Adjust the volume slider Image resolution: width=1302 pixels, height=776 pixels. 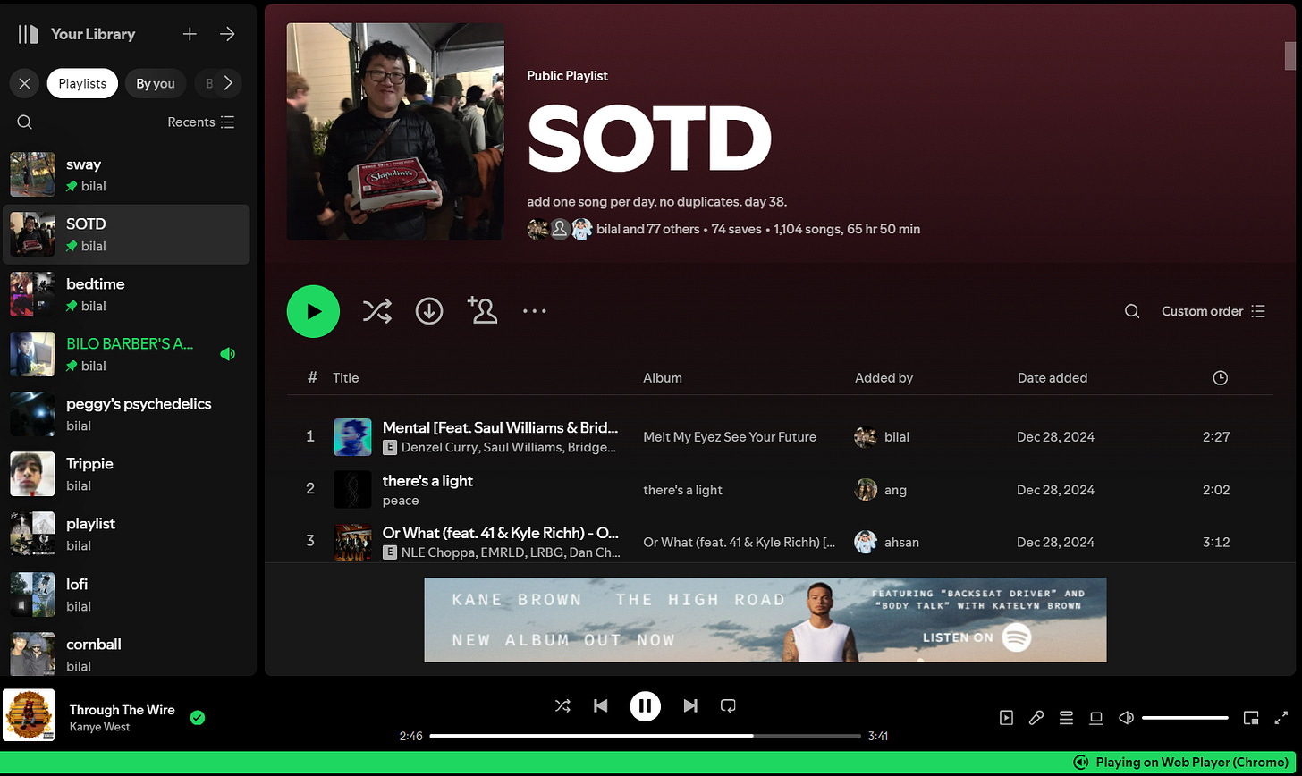1185,717
